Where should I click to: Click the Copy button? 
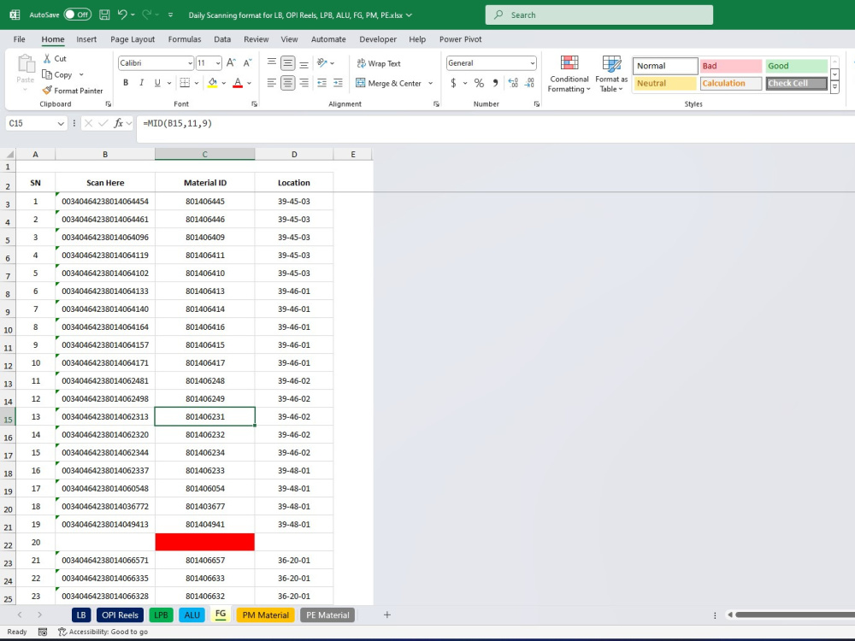tap(57, 74)
